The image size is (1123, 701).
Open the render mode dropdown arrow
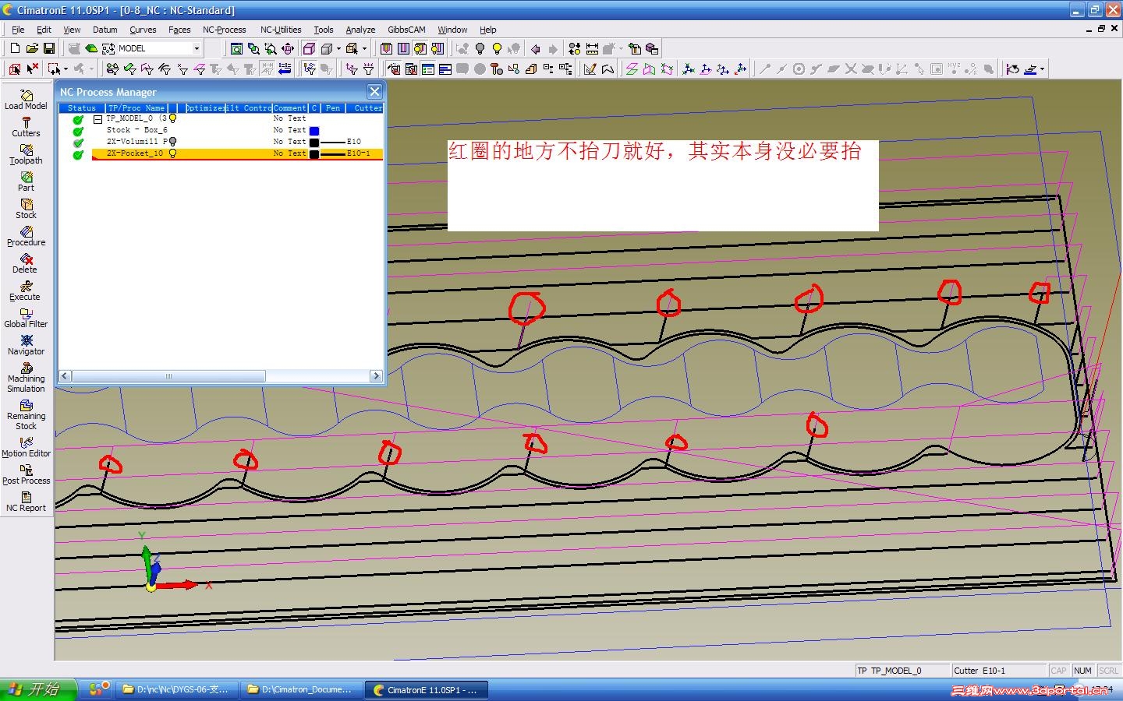338,48
